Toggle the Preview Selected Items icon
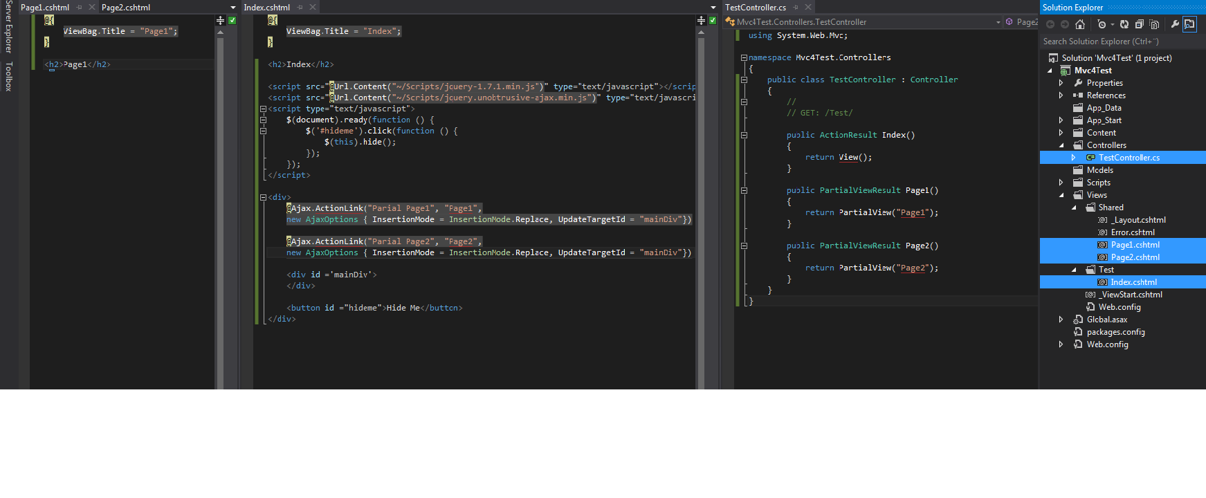 coord(1189,24)
